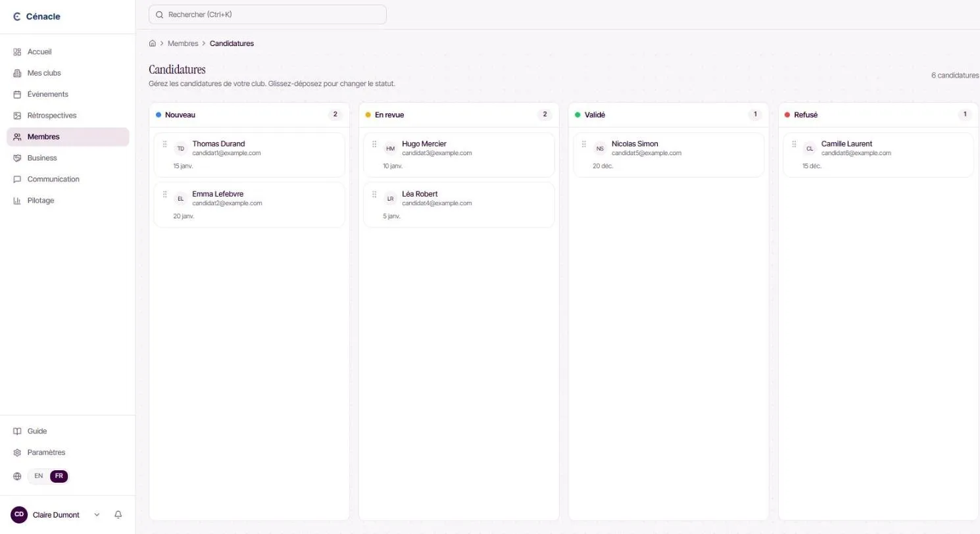Open Mes clubs in the sidebar
The height and width of the screenshot is (534, 980).
(x=68, y=73)
